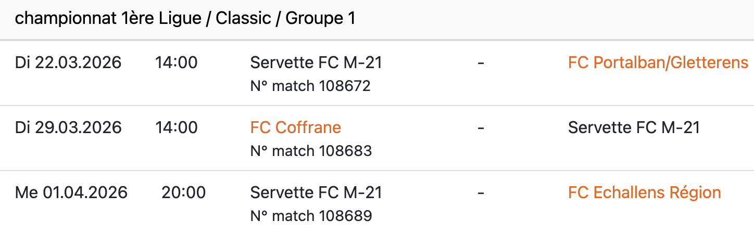Open the FC Portalban/Gletterens team link

658,63
